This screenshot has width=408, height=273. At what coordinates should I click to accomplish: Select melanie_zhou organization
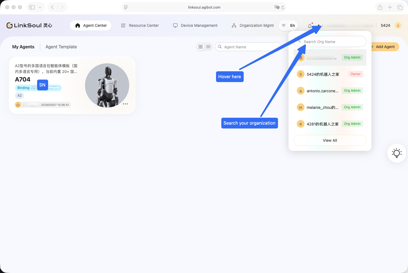(x=330, y=107)
